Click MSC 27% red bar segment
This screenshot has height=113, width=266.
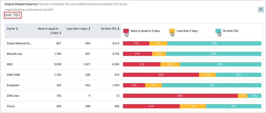point(142,64)
